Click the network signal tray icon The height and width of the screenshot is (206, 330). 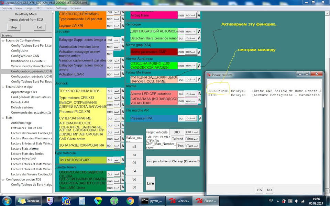(x=302, y=201)
